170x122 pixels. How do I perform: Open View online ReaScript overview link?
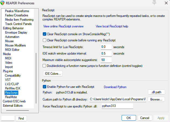pyautogui.click(x=63, y=26)
